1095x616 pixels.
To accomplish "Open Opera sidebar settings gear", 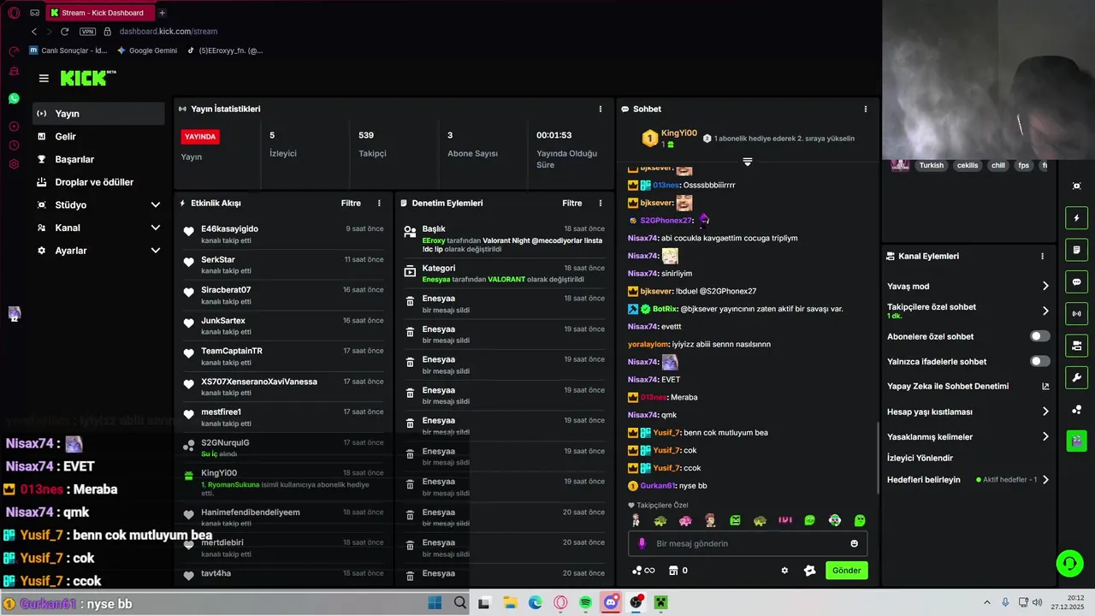I will coord(14,163).
